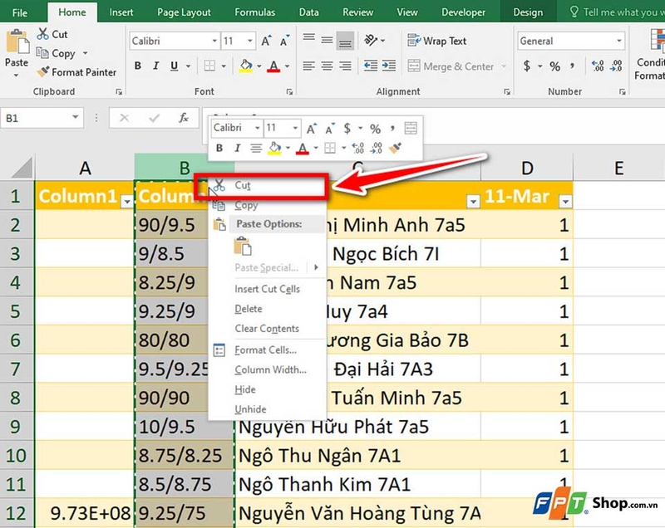Open the Insert Function (fx) tool

(185, 116)
